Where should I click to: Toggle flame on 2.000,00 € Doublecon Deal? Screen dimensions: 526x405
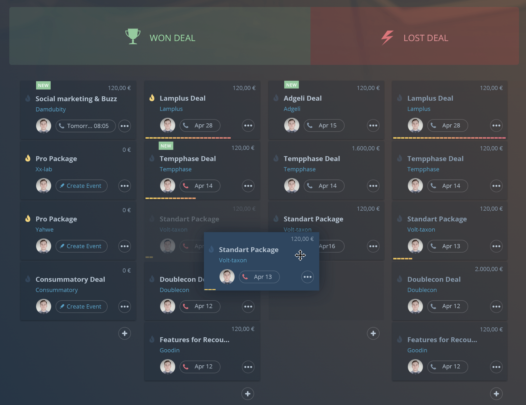pos(400,279)
